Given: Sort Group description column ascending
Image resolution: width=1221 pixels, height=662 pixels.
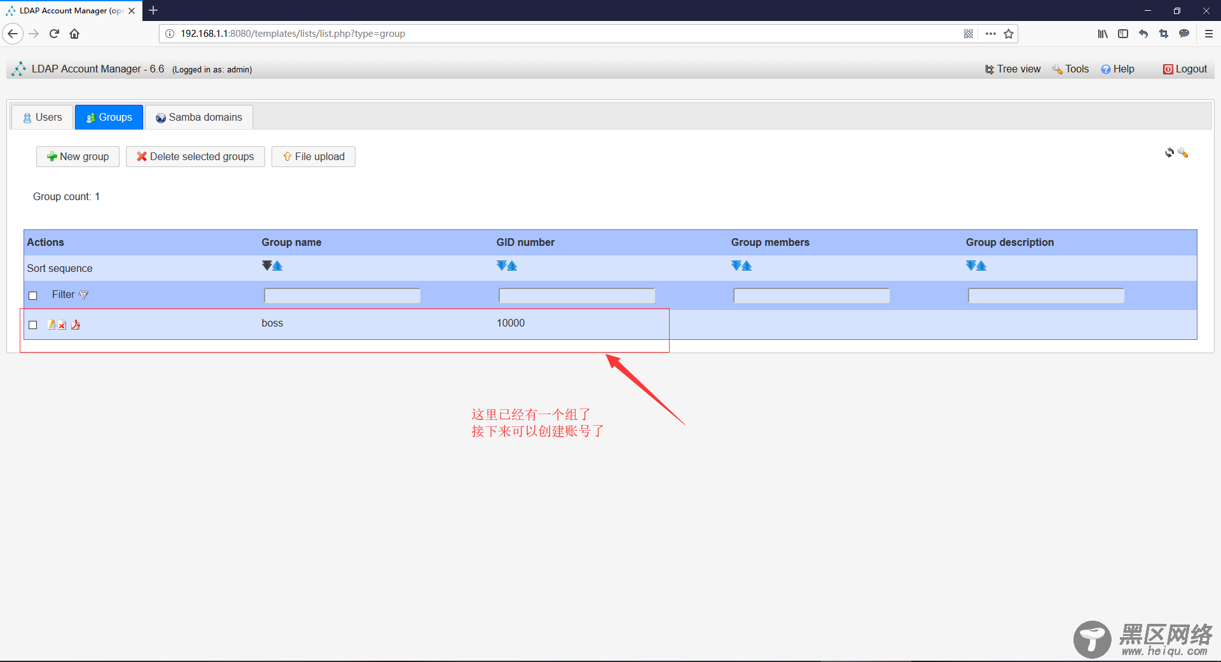Looking at the screenshot, I should 981,266.
